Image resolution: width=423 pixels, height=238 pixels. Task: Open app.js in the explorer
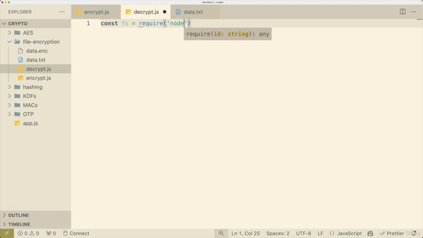tap(35, 124)
